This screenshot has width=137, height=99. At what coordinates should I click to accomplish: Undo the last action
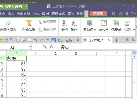point(35,40)
